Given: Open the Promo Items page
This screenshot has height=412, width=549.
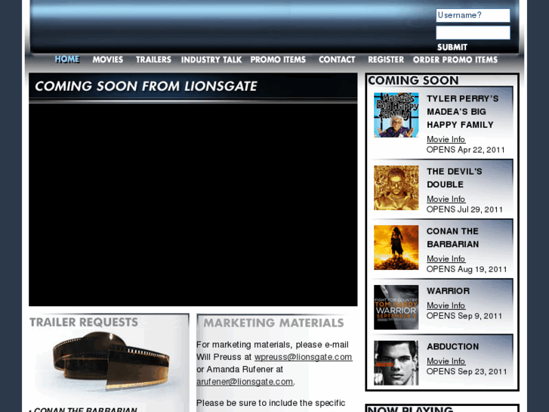Looking at the screenshot, I should click(278, 60).
